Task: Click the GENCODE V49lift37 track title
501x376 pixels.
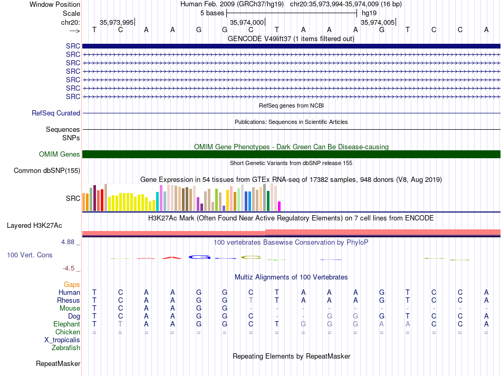Action: 291,38
